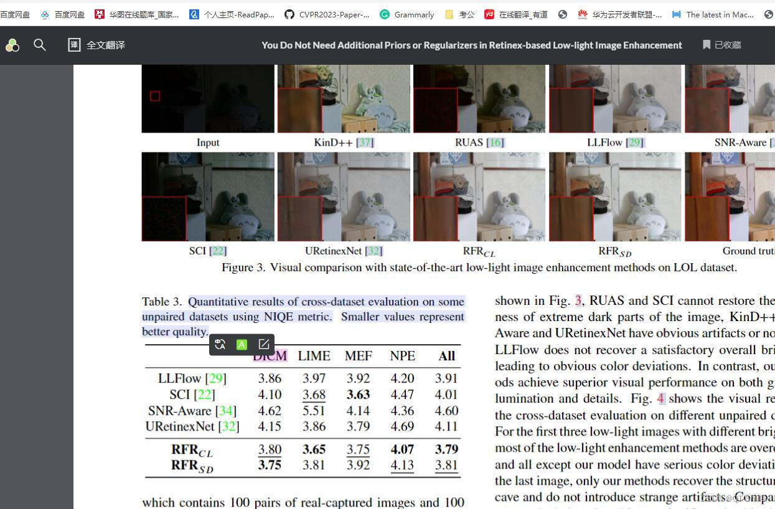Click the value 4.69 in the URetinexNet row

tap(402, 426)
